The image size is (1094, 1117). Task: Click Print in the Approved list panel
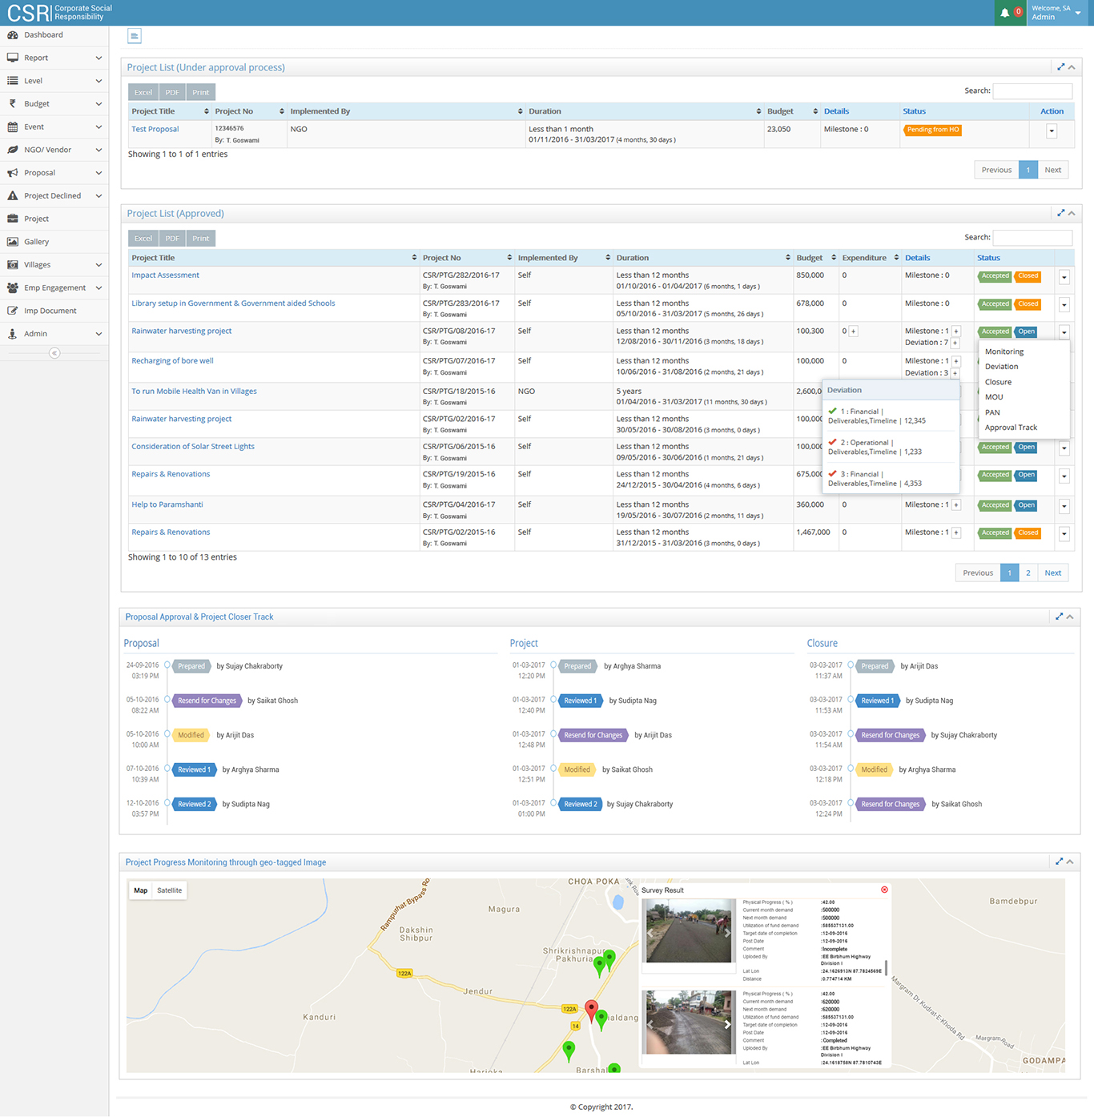(201, 239)
